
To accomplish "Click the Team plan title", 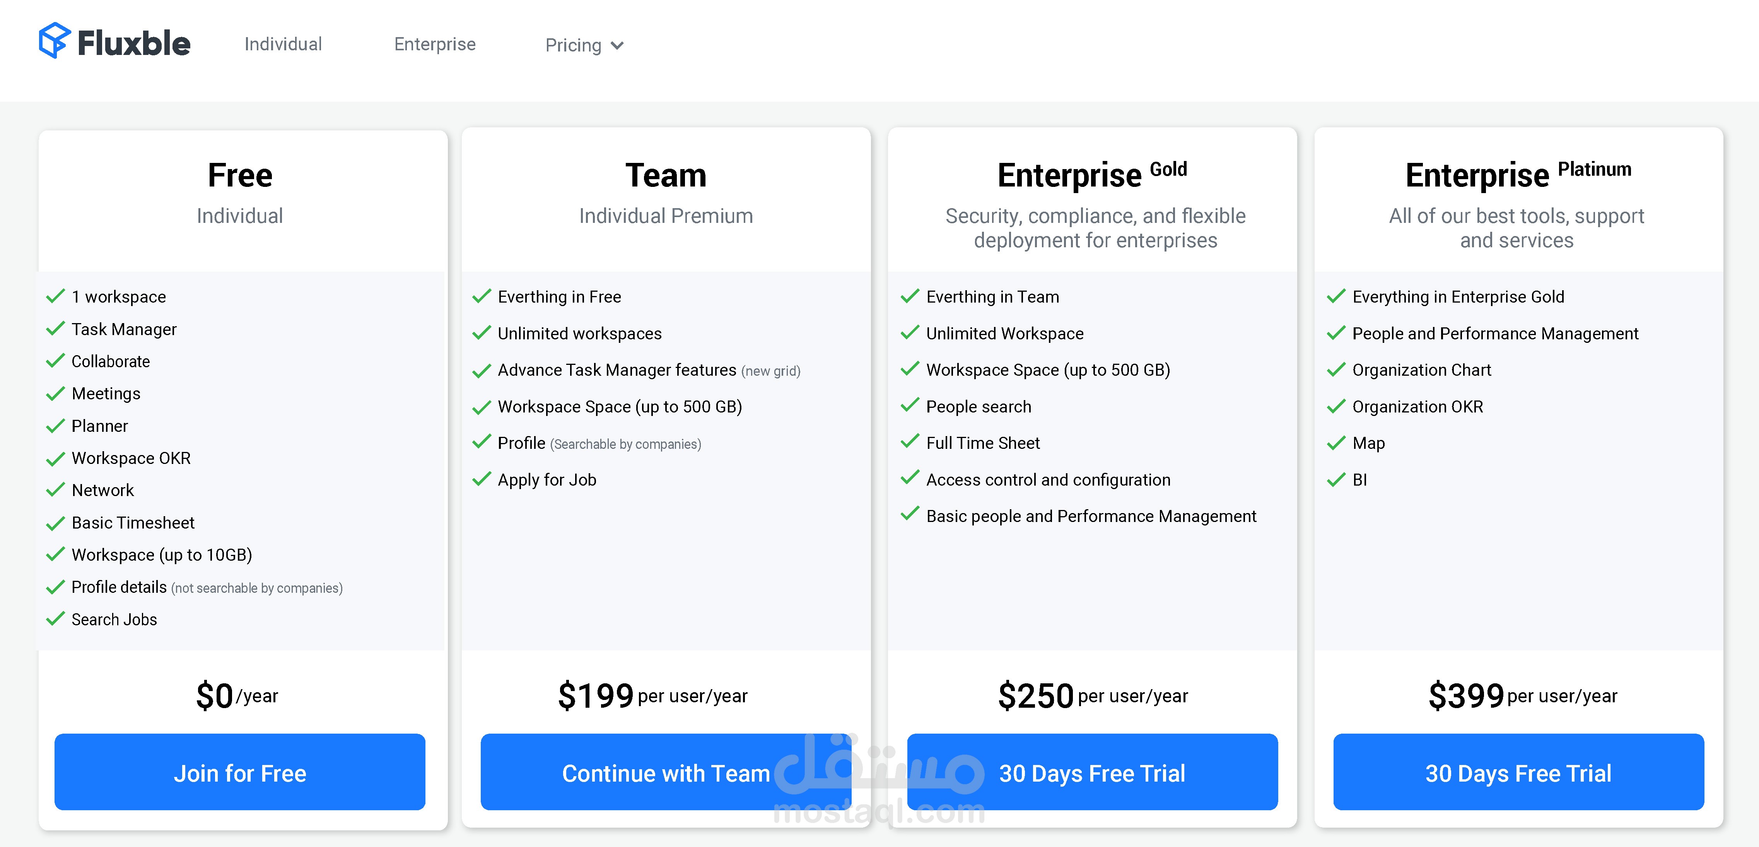I will coord(666,175).
